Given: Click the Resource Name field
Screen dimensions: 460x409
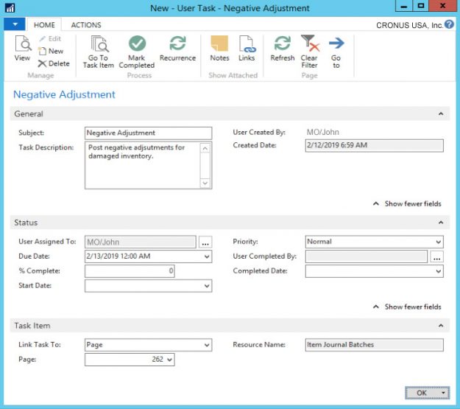Looking at the screenshot, I should click(x=374, y=345).
